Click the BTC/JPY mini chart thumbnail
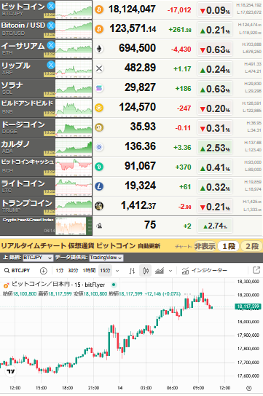263x396 pixels. point(74,9)
